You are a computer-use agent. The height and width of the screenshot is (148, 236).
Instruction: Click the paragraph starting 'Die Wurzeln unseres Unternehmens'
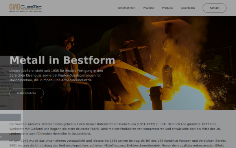pyautogui.click(x=115, y=129)
